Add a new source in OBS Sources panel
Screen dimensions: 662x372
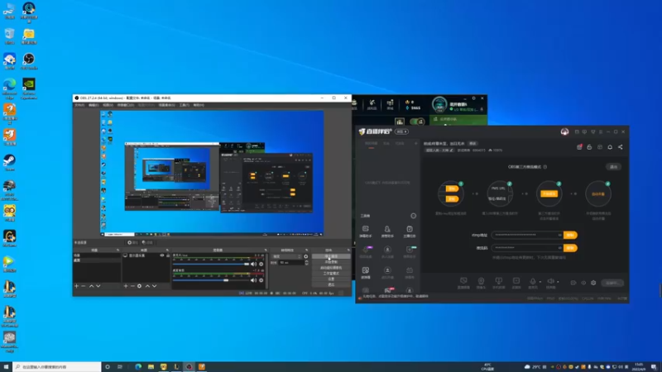coord(126,286)
